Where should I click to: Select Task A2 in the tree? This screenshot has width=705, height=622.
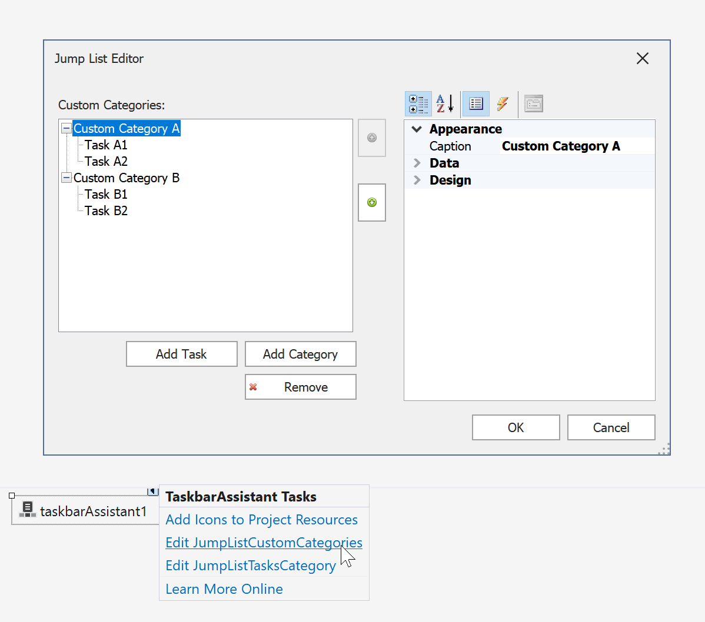[x=106, y=161]
